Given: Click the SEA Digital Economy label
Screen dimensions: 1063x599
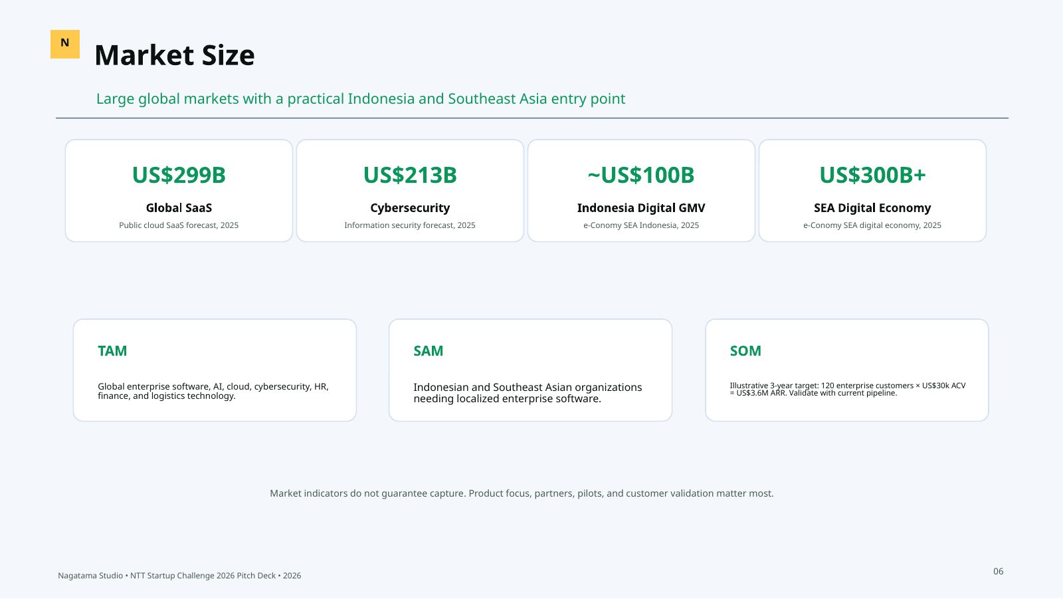Looking at the screenshot, I should pyautogui.click(x=872, y=208).
